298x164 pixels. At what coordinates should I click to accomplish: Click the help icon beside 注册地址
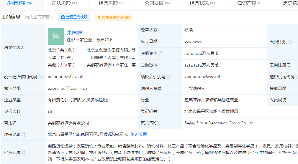point(24,135)
